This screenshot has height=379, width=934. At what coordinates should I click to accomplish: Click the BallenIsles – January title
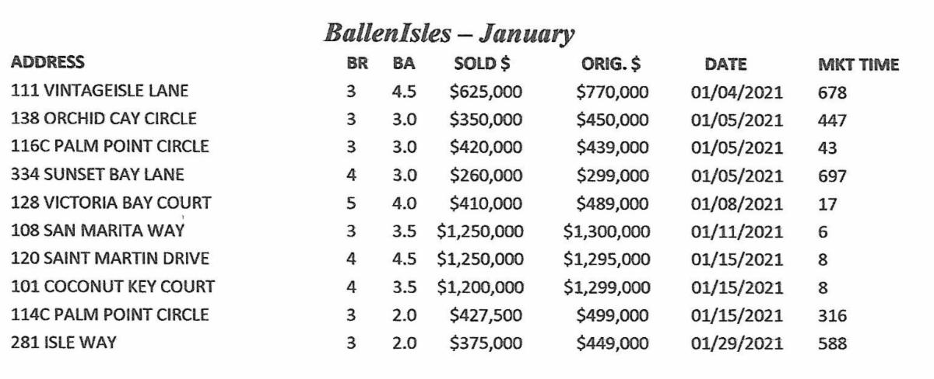tap(448, 33)
